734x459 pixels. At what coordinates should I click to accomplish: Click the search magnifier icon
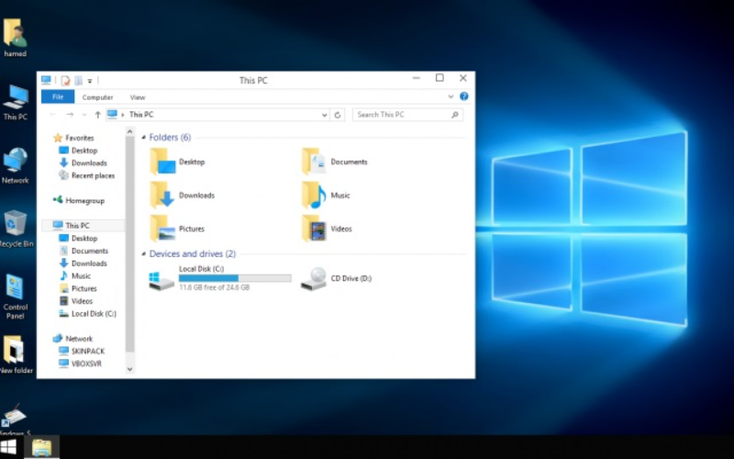pyautogui.click(x=454, y=115)
